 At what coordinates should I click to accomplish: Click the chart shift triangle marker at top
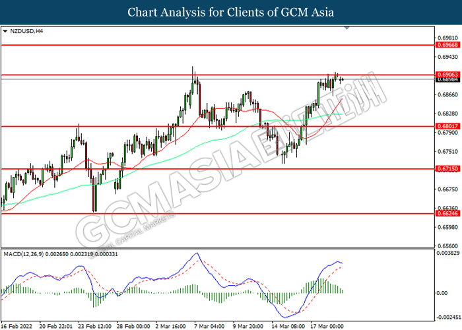point(346,28)
